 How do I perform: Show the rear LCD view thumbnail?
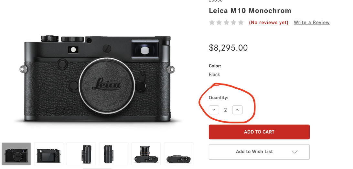pos(49,154)
